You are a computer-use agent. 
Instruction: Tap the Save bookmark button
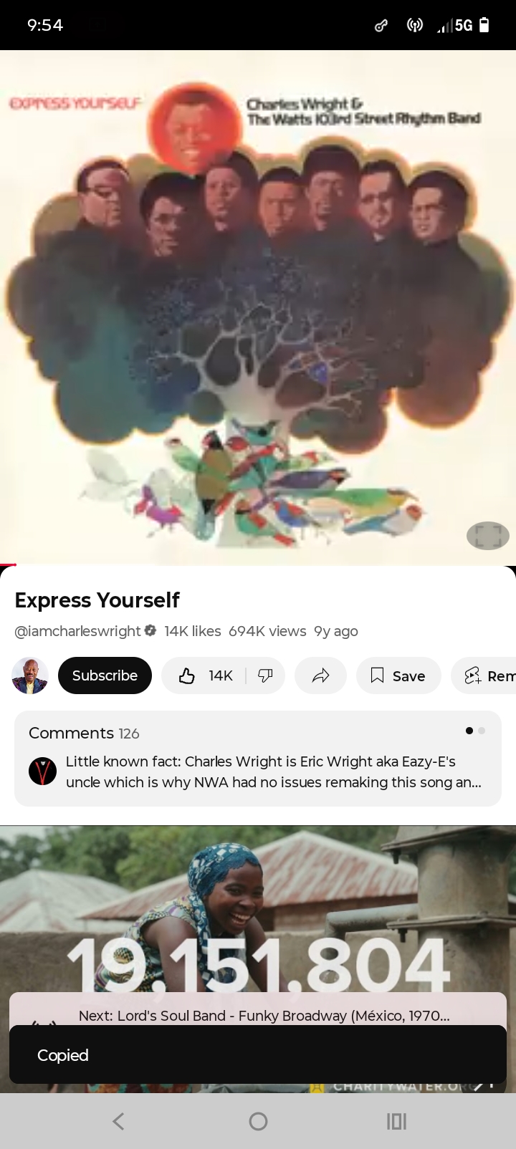point(398,676)
